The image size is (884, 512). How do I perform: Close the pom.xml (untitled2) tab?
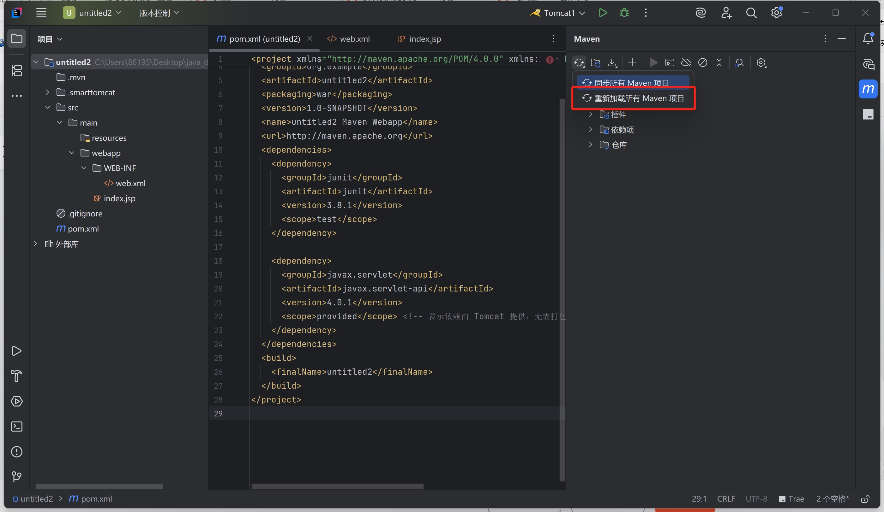coord(310,38)
